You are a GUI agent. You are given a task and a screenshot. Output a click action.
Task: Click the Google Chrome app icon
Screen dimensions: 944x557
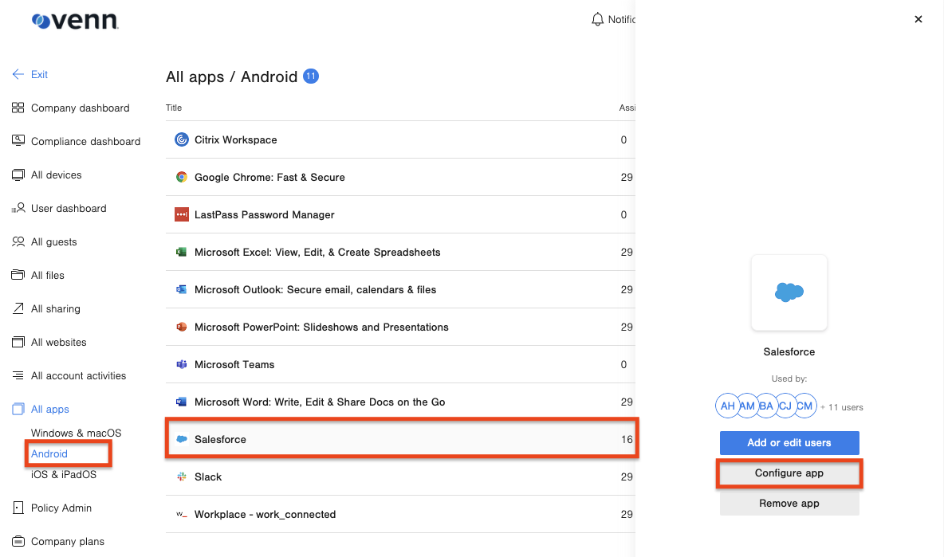[181, 177]
